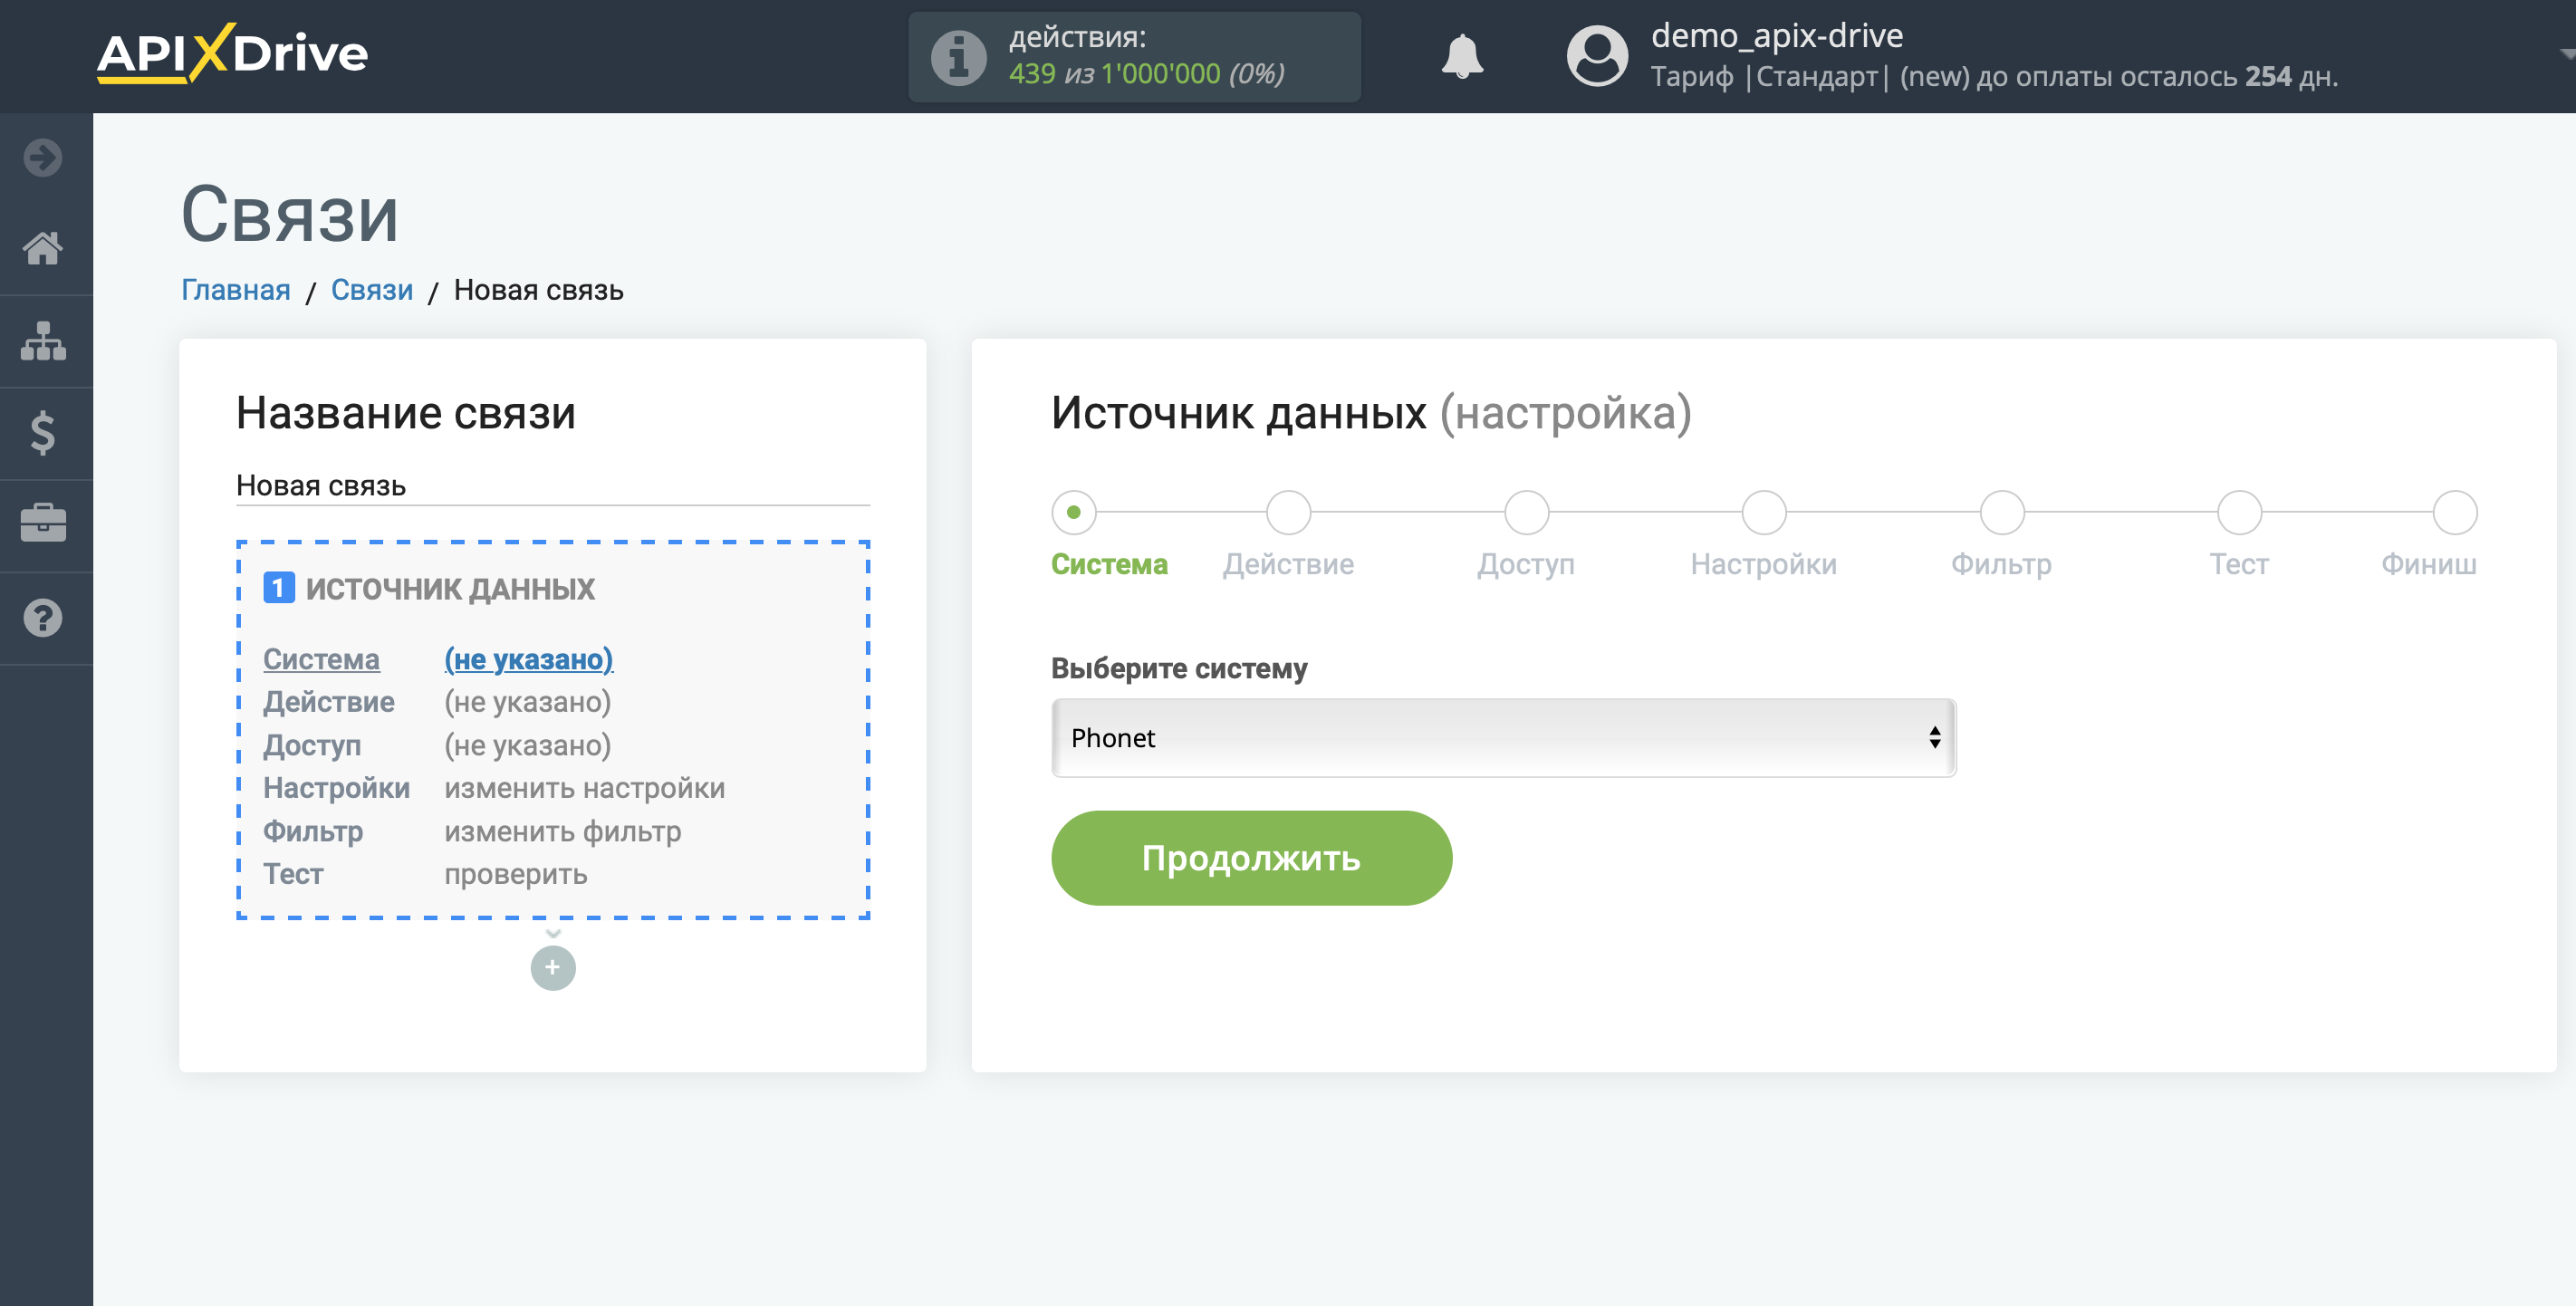Click the add new block plus icon
Screen dimensions: 2576x1306
(552, 968)
